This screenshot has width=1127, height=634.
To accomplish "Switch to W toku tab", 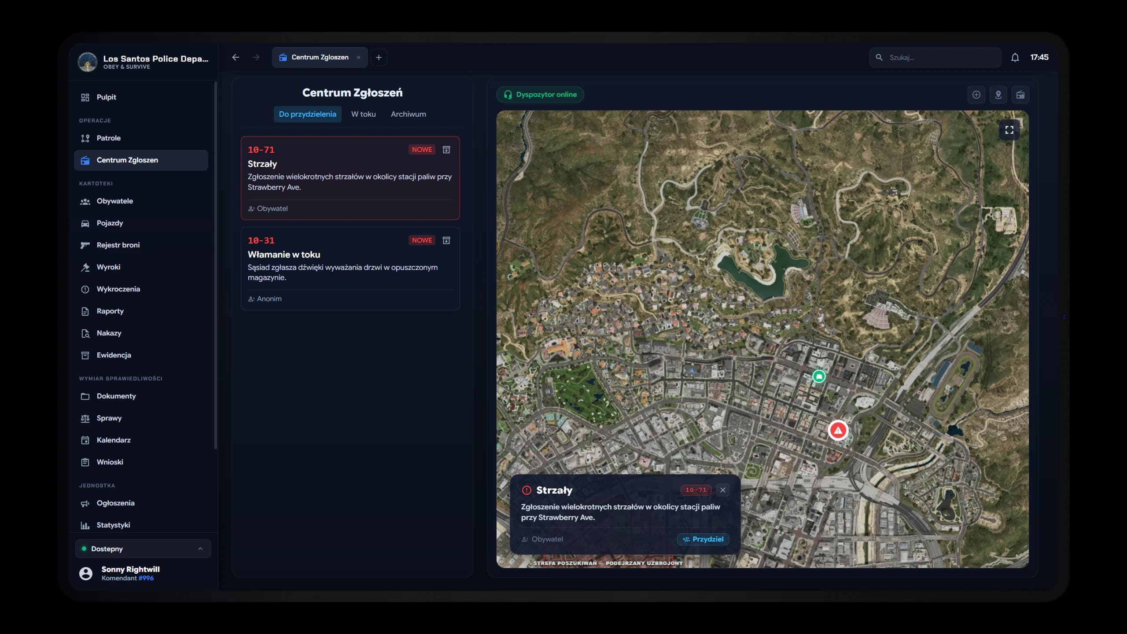I will tap(363, 114).
